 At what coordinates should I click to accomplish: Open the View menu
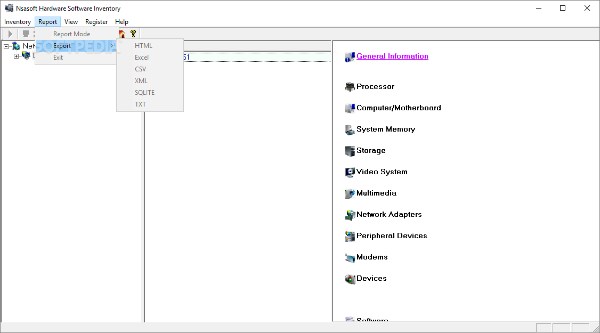click(71, 22)
